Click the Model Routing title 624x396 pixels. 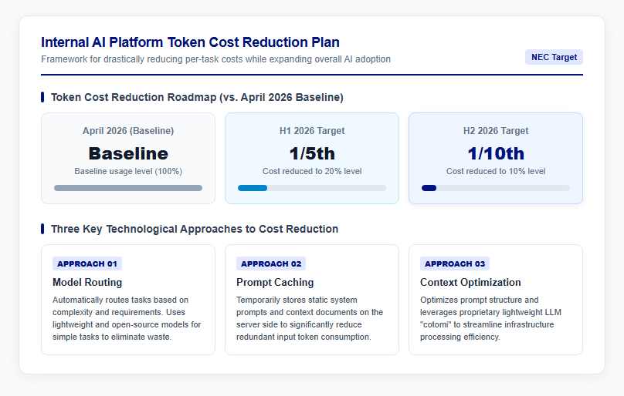click(x=87, y=283)
